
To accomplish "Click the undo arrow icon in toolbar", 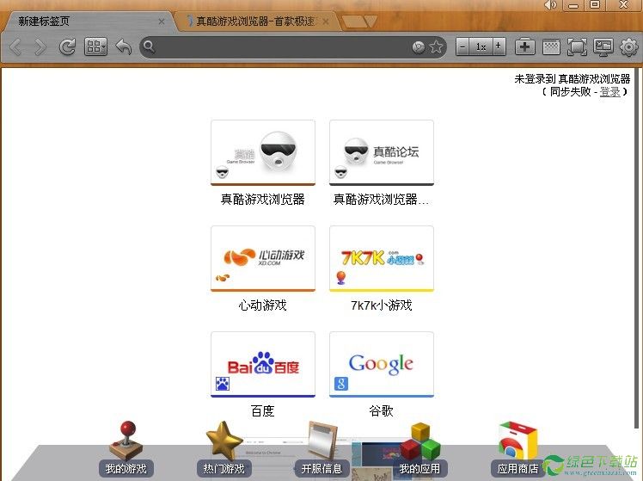I will point(123,47).
